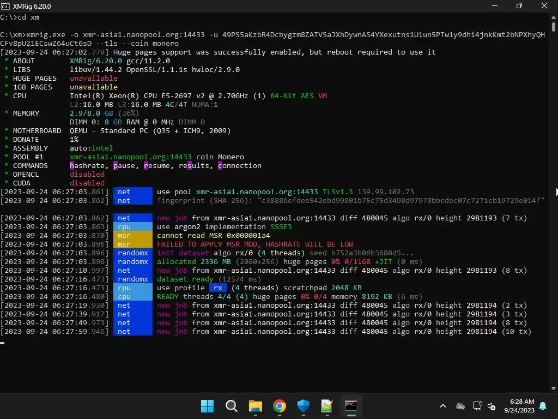Open the network display tray icon
The height and width of the screenshot is (419, 558).
coord(477,406)
